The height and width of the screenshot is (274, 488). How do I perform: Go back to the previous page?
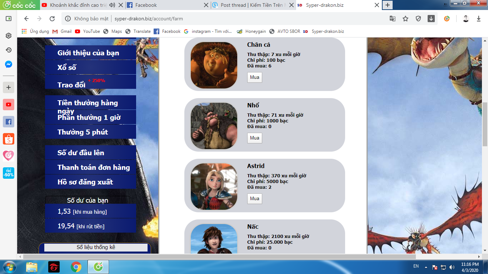coord(26,19)
